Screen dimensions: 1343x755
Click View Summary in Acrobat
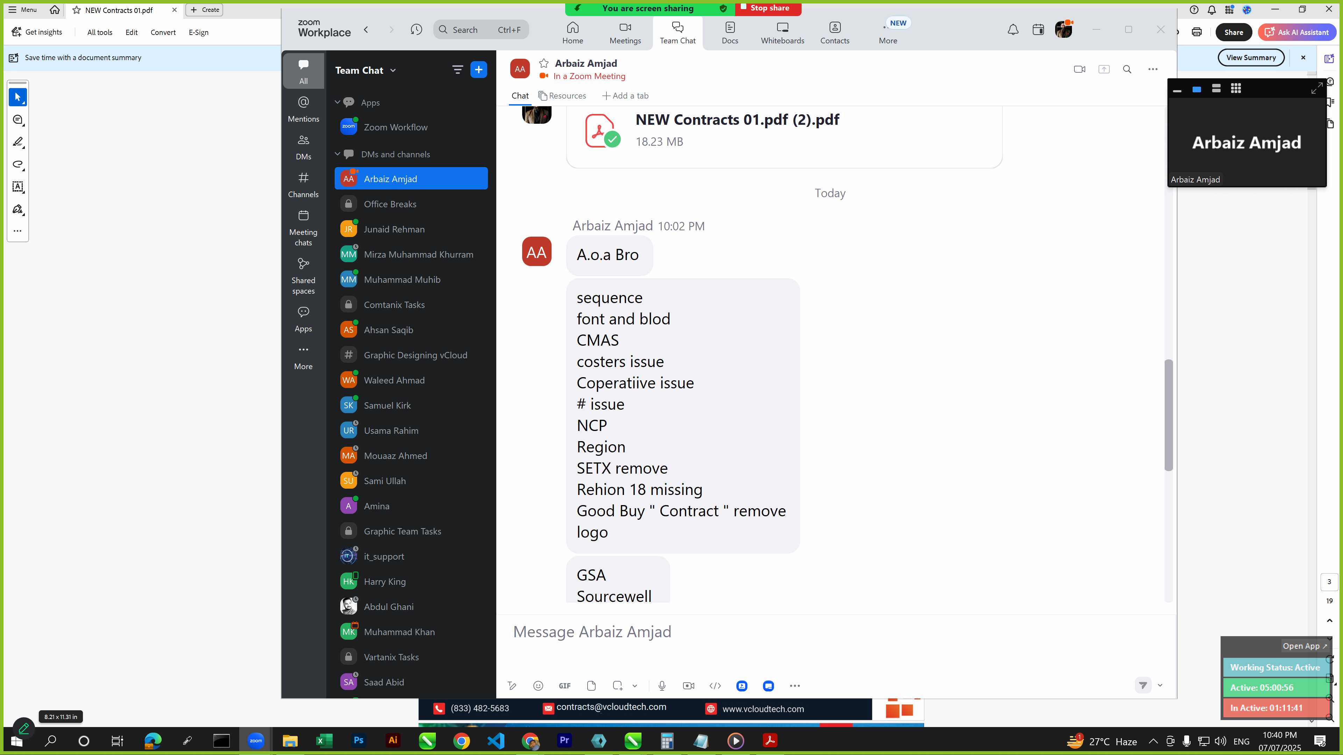point(1251,58)
